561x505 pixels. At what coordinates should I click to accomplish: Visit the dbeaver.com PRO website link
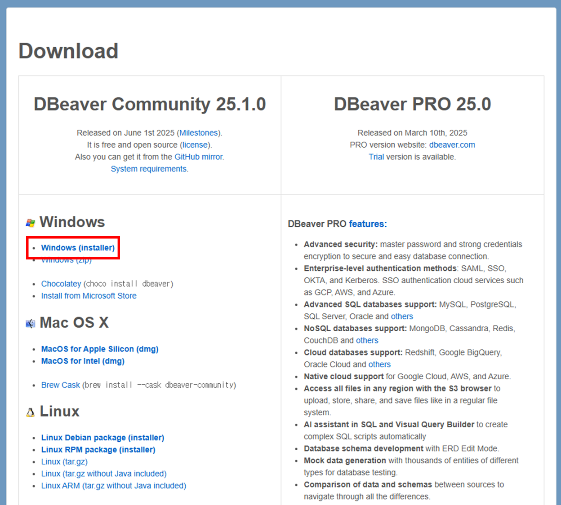(x=452, y=145)
